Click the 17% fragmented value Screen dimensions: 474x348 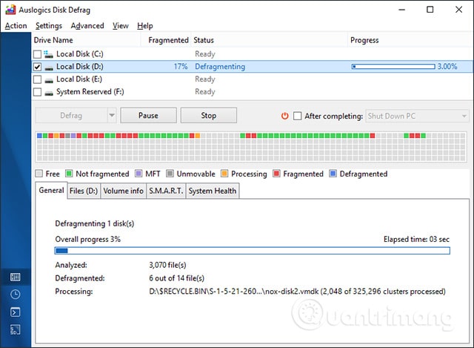181,67
